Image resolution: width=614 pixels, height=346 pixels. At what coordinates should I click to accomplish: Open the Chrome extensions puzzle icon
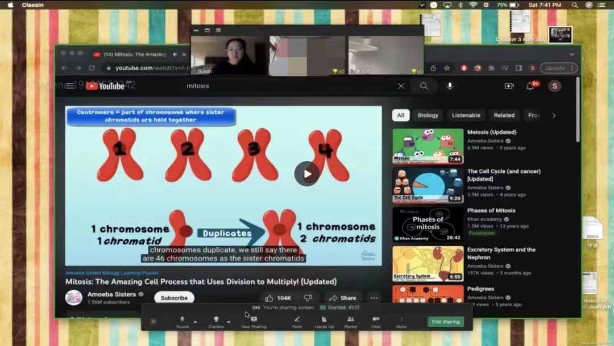pyautogui.click(x=491, y=68)
